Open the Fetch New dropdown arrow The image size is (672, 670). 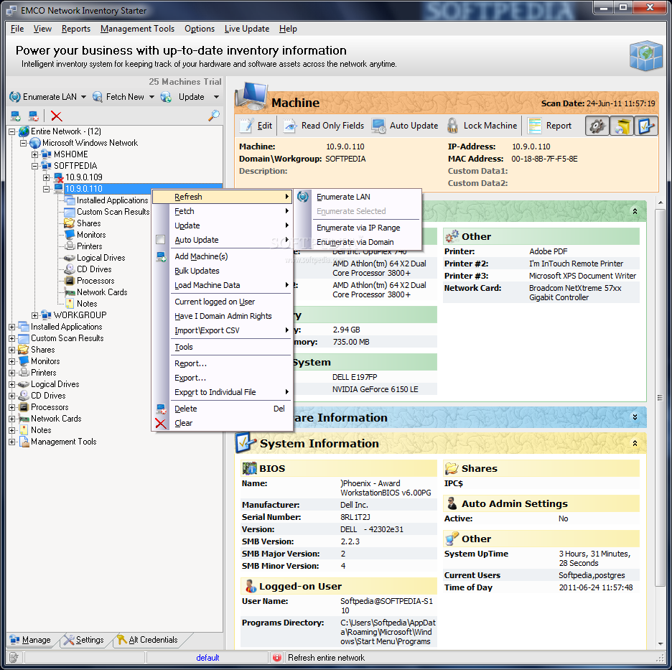point(151,97)
